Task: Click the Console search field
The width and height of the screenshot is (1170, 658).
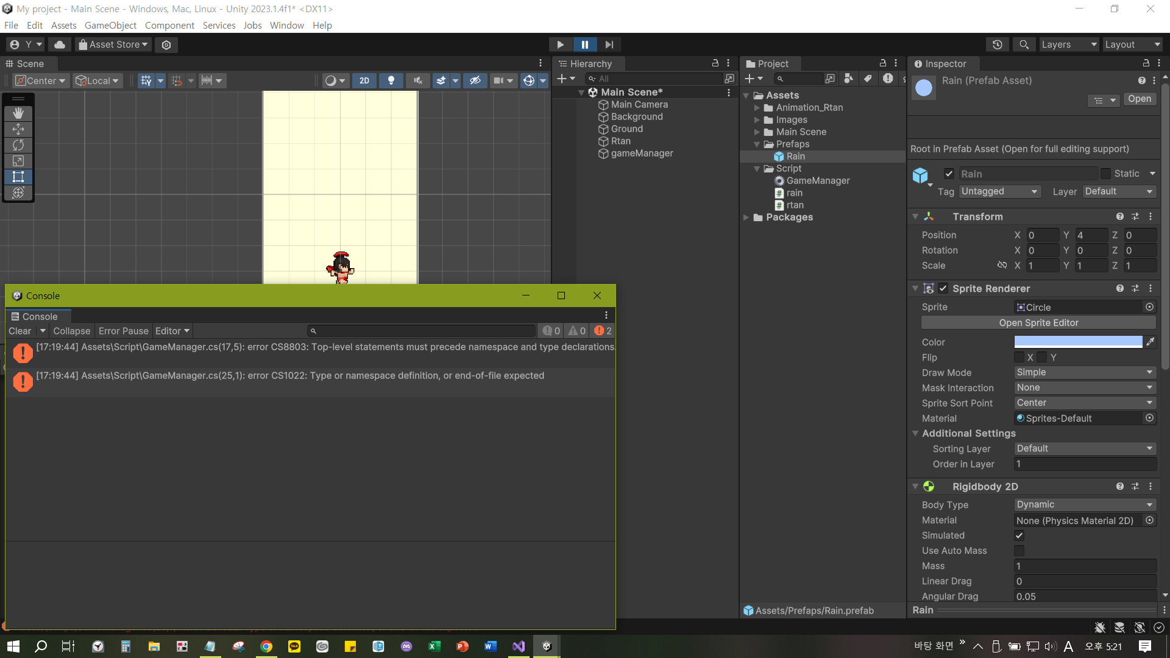Action: point(422,331)
